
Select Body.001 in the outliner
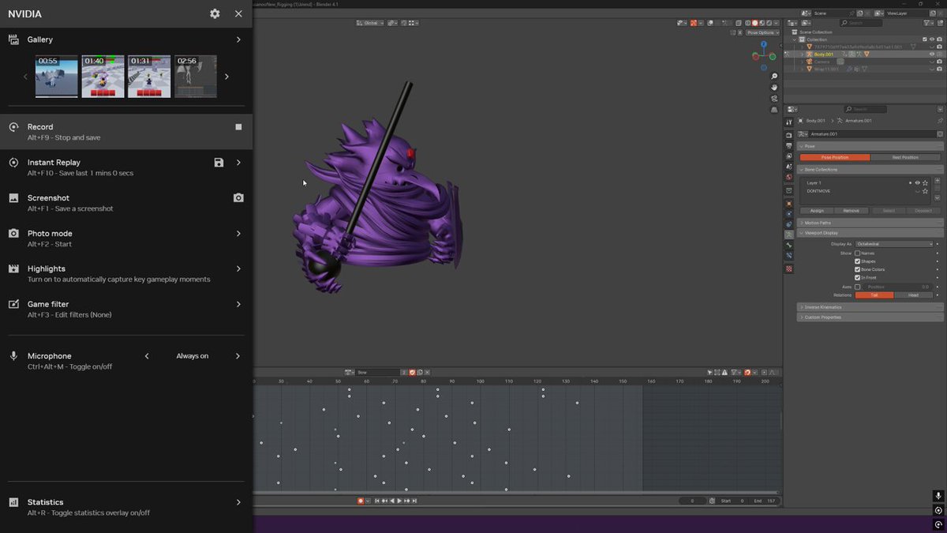[824, 54]
